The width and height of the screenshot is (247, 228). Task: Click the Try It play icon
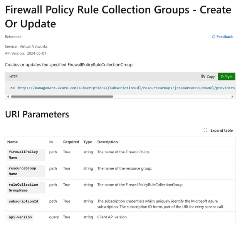point(222,76)
